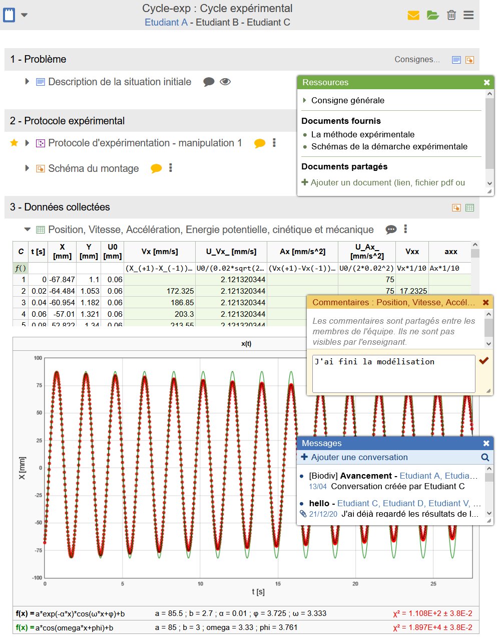Open the dropdown arrow beside notebook icon
The width and height of the screenshot is (498, 637).
coord(24,15)
